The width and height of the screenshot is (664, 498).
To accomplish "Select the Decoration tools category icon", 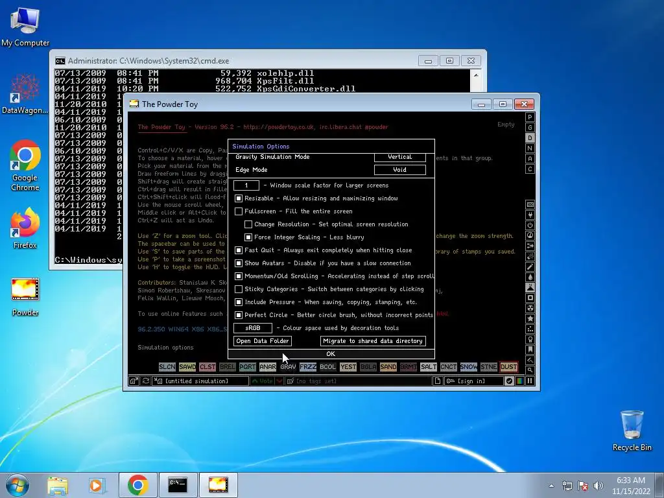I will point(530,360).
